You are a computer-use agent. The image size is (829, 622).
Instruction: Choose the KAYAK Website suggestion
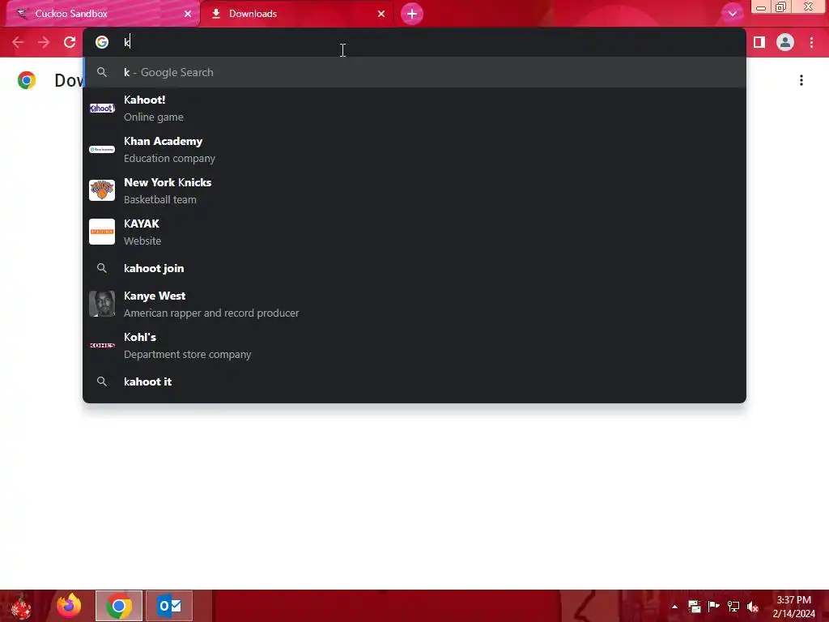tap(414, 232)
